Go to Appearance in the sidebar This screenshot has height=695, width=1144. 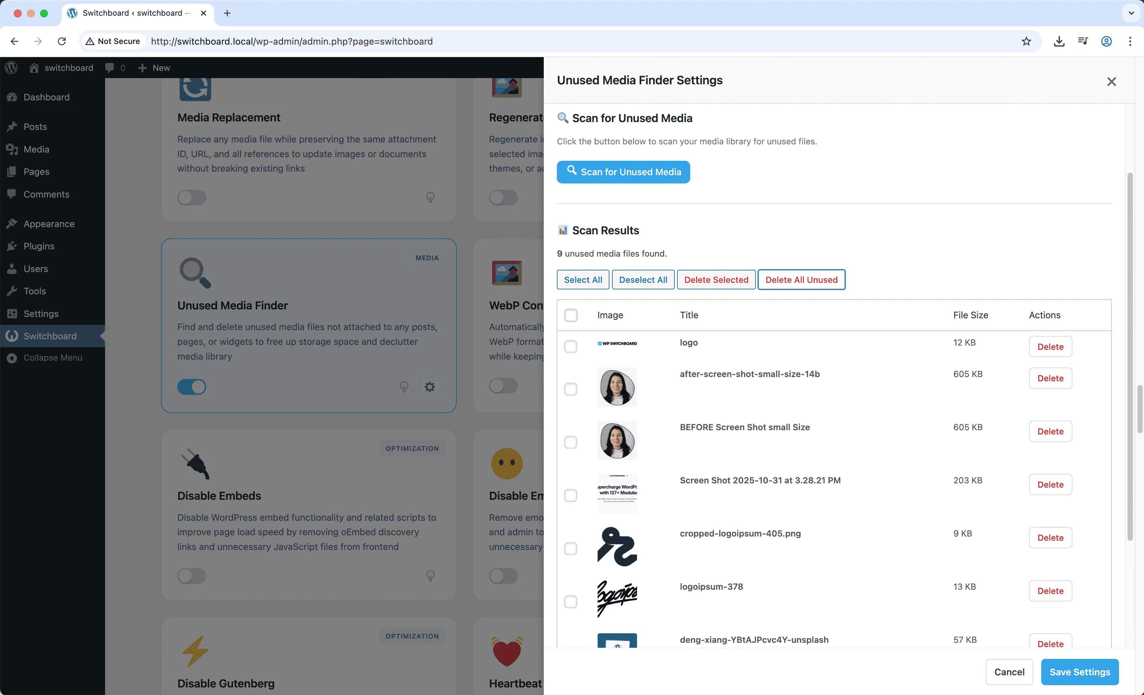click(x=49, y=223)
